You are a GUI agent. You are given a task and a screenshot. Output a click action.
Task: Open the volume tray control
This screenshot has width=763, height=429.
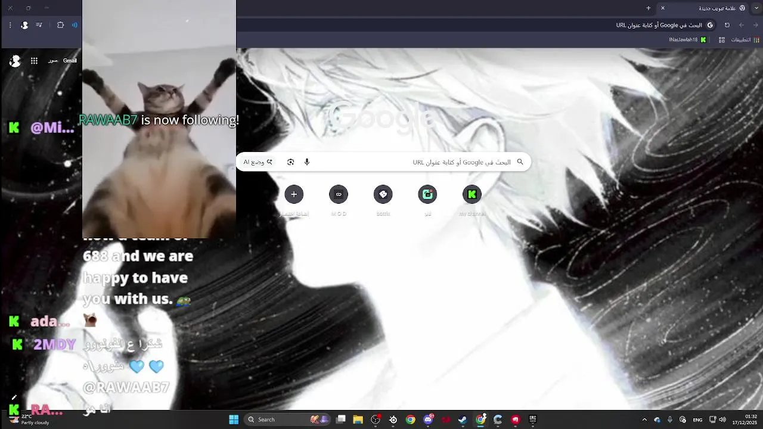pos(722,419)
